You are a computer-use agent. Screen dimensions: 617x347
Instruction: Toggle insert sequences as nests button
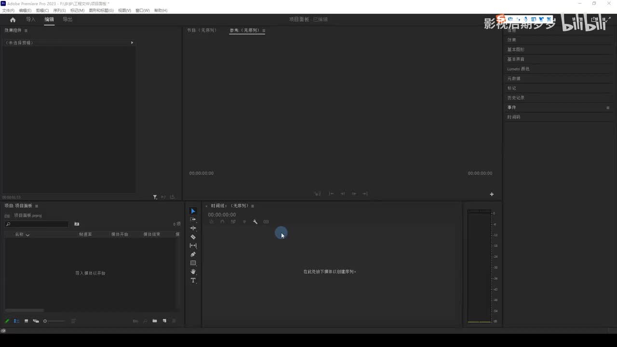(212, 222)
